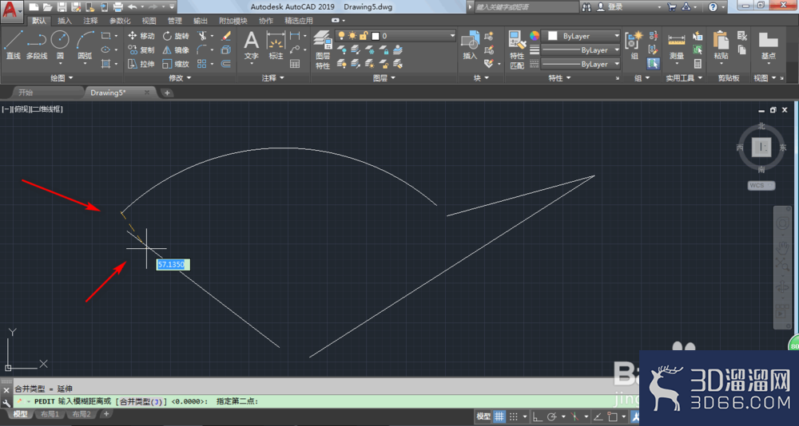Switch to the 插入 ribbon tab
799x426 pixels.
[65, 21]
